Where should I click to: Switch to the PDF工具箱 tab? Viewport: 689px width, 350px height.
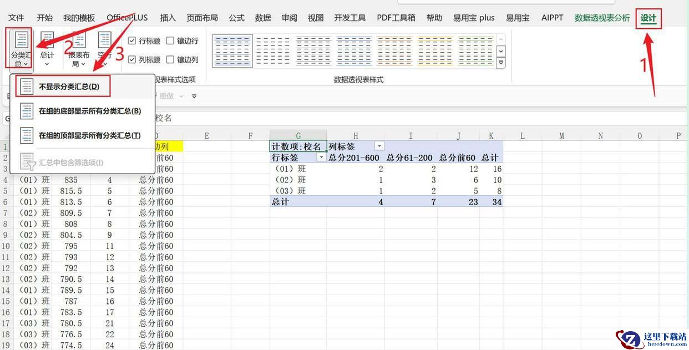point(396,18)
